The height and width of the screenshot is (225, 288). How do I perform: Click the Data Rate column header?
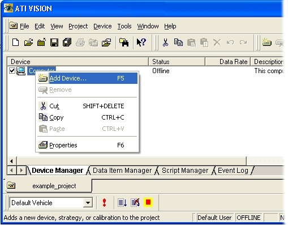[228, 62]
